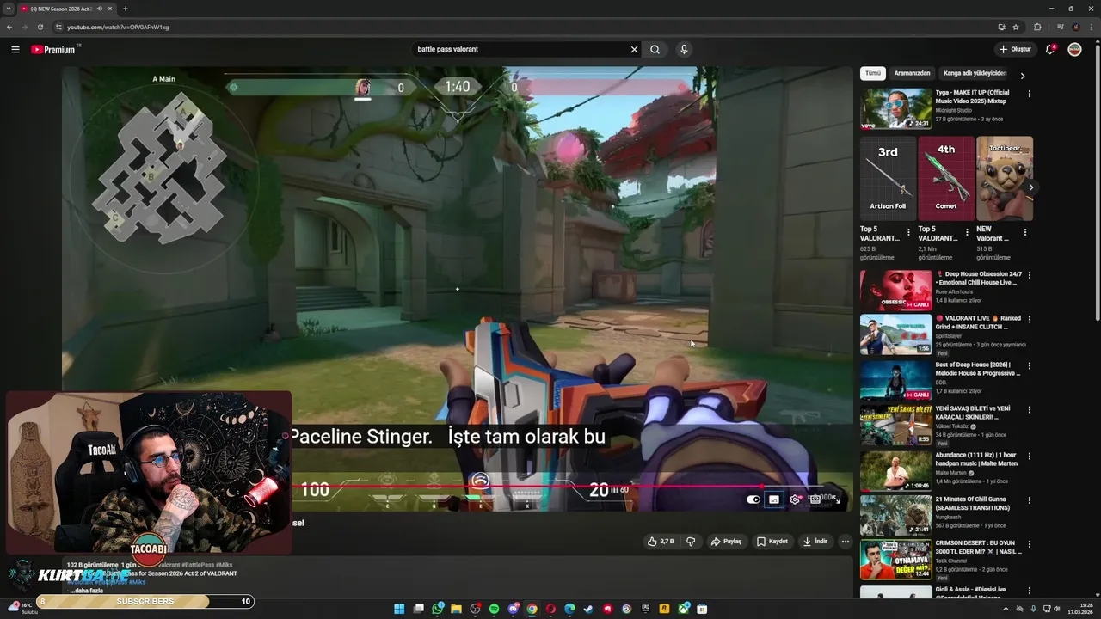Viewport: 1101px width, 619px height.
Task: Select the Kanga adlı yükleyiciden chip
Action: pyautogui.click(x=975, y=73)
